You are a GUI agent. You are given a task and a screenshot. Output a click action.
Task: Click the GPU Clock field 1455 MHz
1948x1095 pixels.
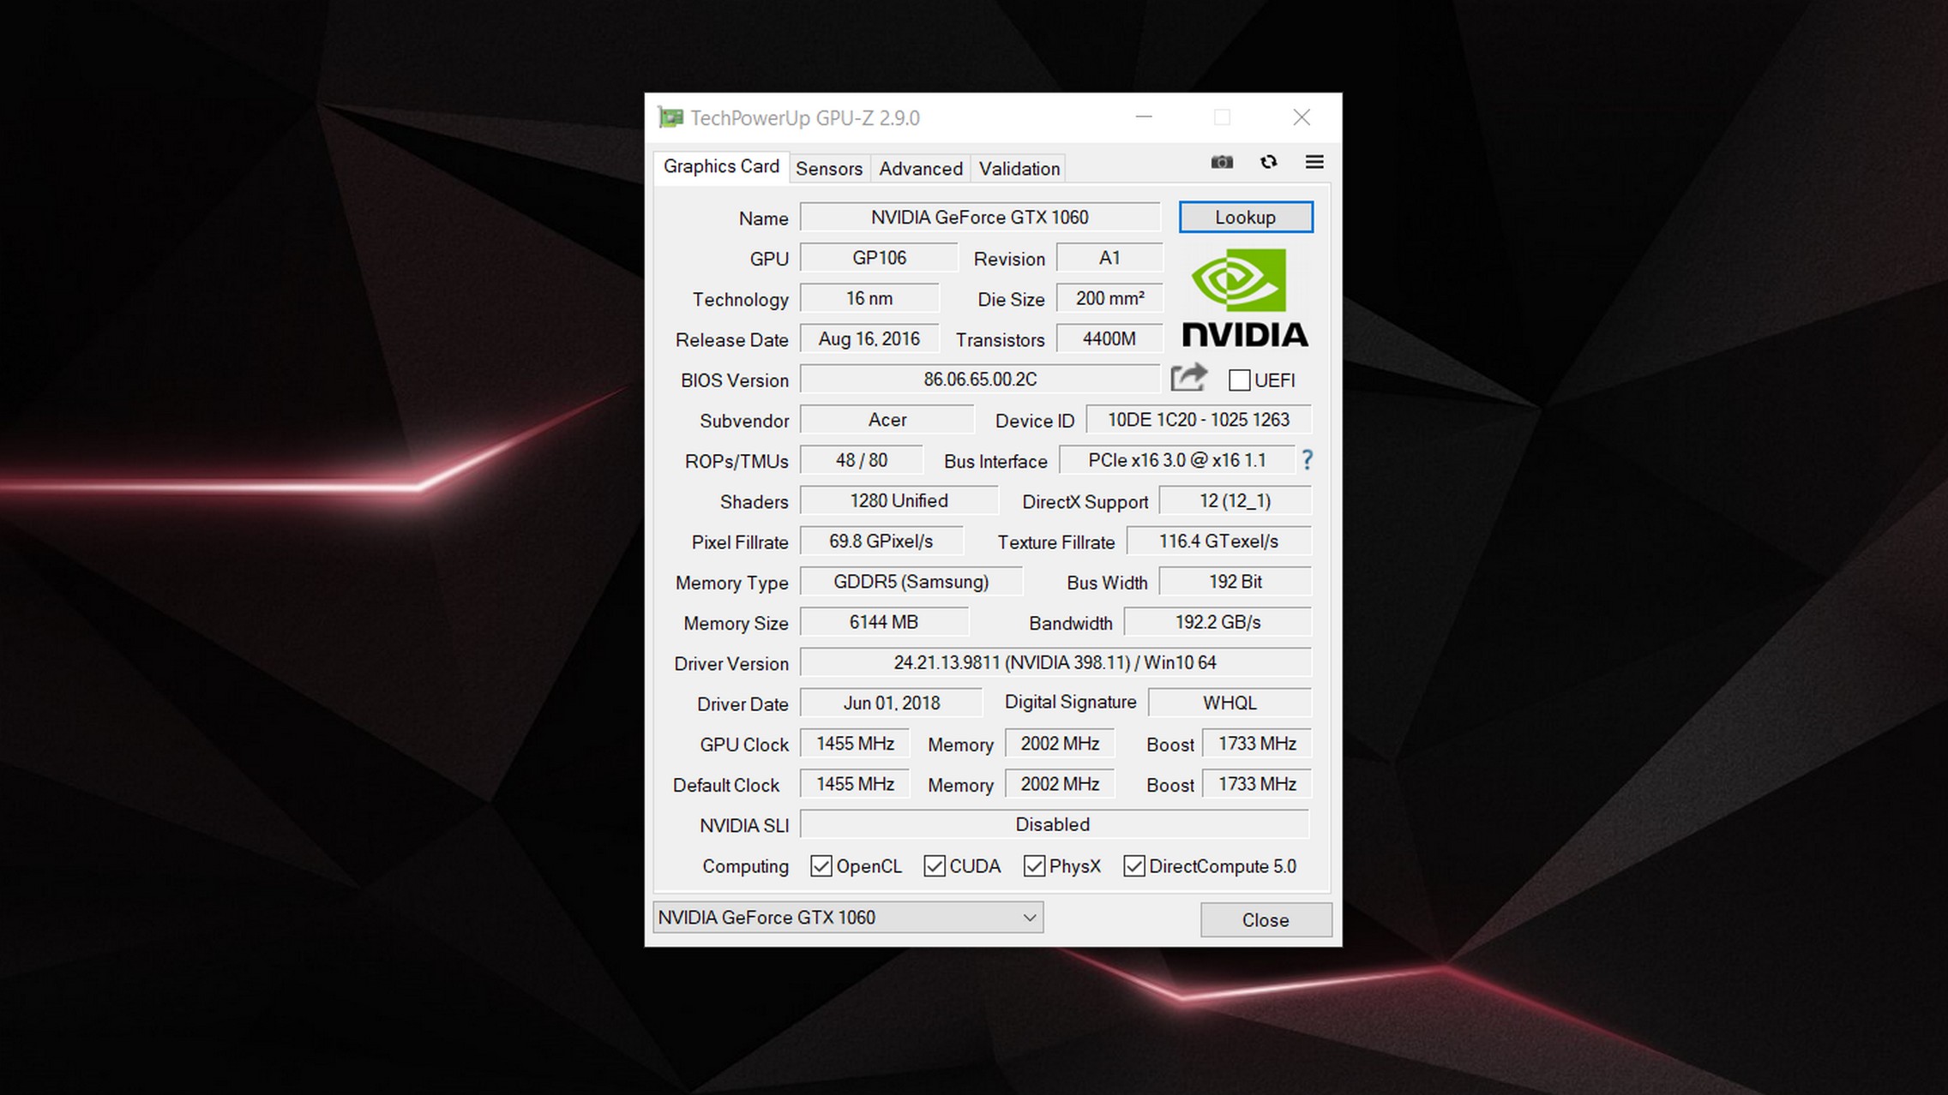tap(855, 743)
